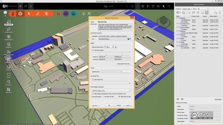The width and height of the screenshot is (223, 125).
Task: Open the Style Rules tool
Action: [9, 90]
